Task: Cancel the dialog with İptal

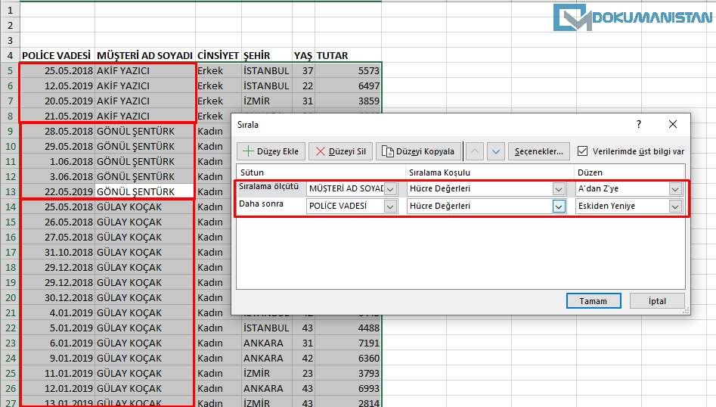Action: pos(657,301)
